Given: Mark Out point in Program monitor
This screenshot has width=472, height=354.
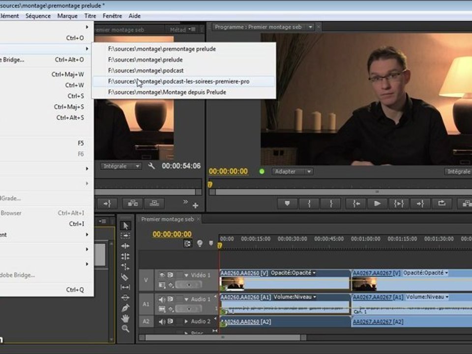Looking at the screenshot, I should coord(331,204).
